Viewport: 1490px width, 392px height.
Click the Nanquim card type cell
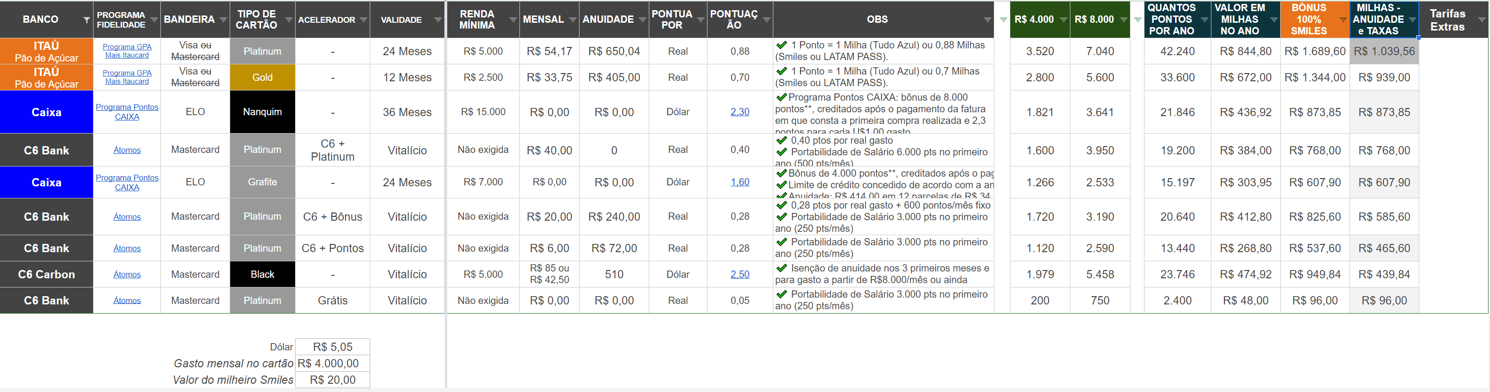[263, 112]
